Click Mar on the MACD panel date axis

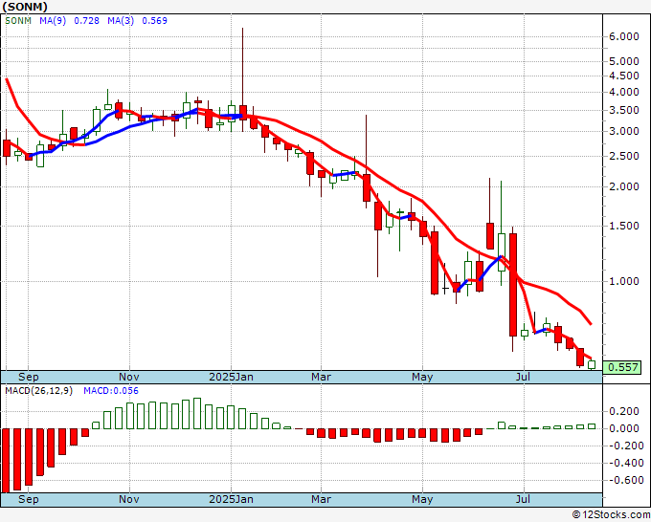pyautogui.click(x=322, y=499)
